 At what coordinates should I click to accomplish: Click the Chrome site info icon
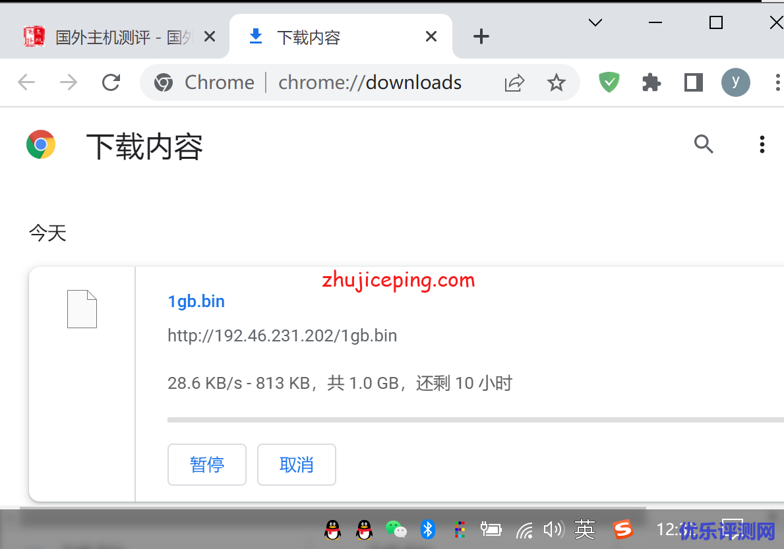click(164, 82)
